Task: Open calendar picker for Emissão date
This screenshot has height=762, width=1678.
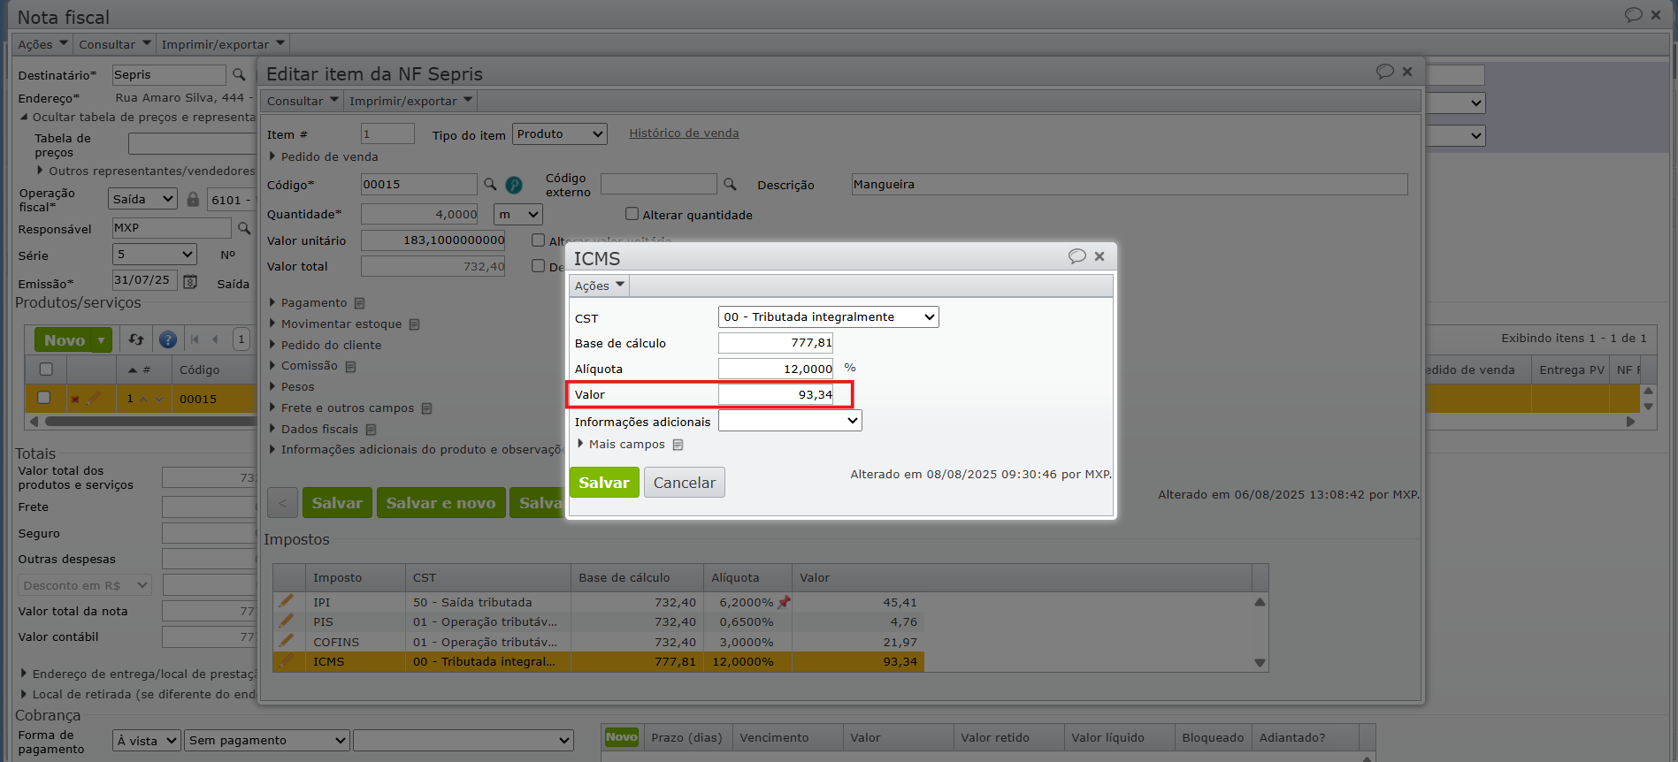Action: click(x=190, y=282)
